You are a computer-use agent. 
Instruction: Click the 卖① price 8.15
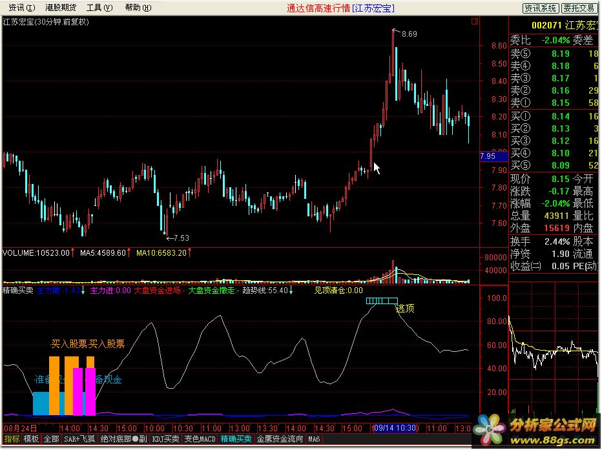[x=560, y=103]
